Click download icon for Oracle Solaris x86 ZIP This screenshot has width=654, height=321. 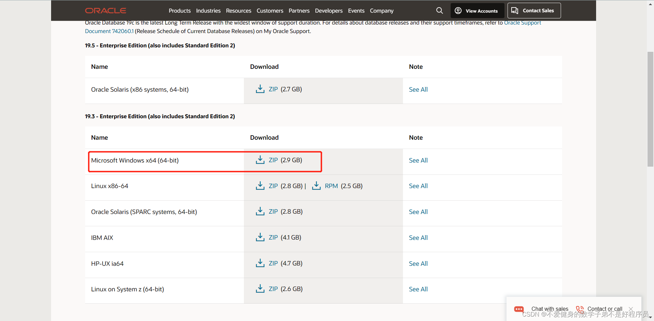pyautogui.click(x=260, y=89)
